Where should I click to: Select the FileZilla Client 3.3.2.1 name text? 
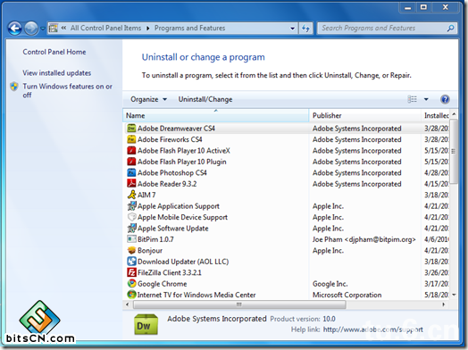pos(170,272)
